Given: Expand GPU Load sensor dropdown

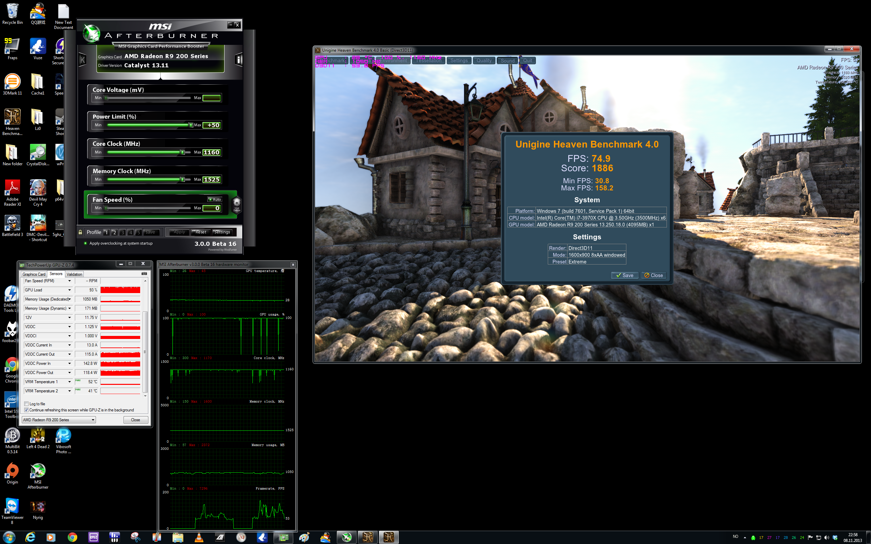Looking at the screenshot, I should click(69, 290).
